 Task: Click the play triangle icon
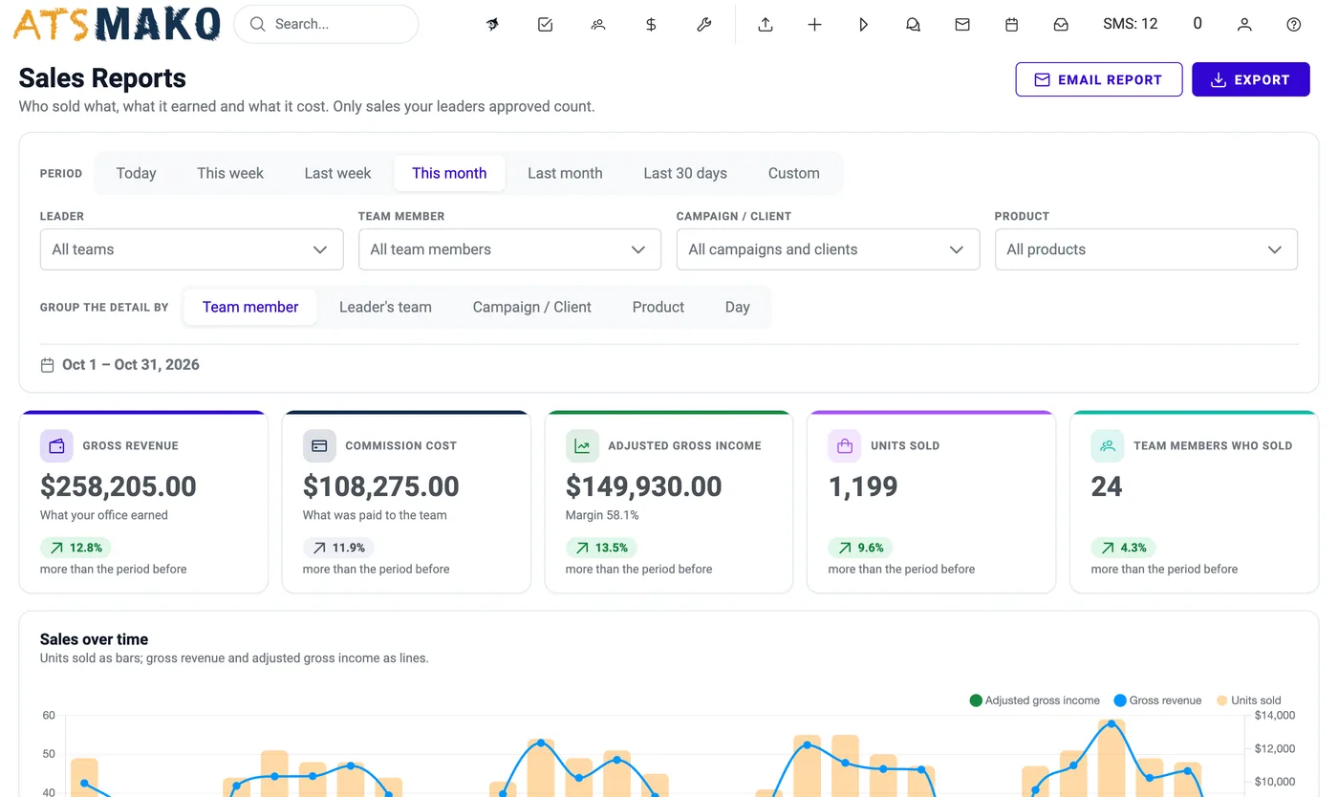point(864,25)
